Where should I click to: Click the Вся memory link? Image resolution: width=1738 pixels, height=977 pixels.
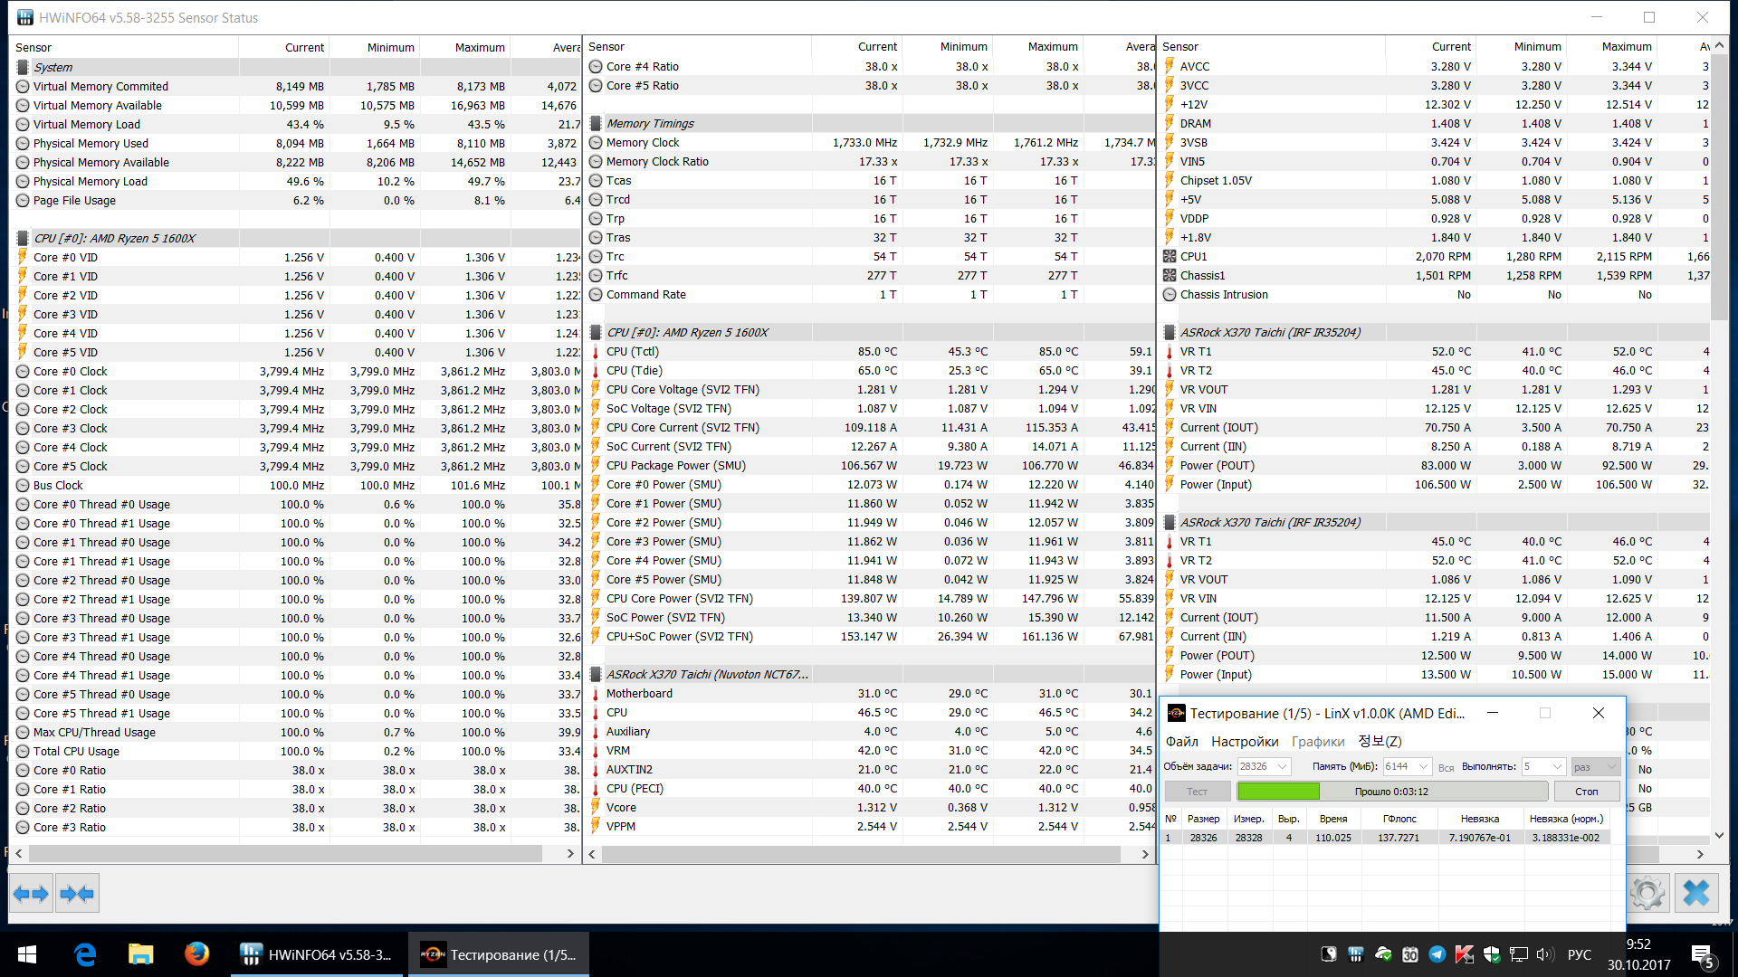(x=1446, y=767)
